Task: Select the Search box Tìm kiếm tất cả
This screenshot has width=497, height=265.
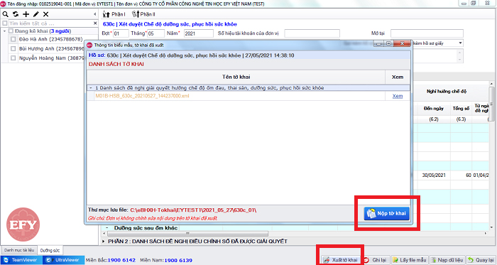Action: 50,23
